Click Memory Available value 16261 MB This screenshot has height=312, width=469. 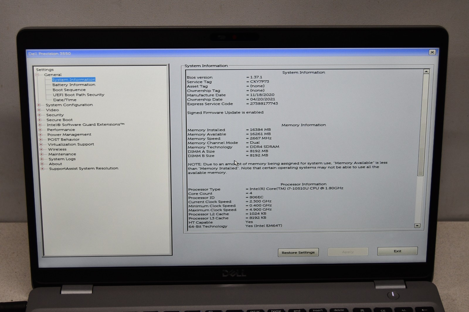(260, 134)
